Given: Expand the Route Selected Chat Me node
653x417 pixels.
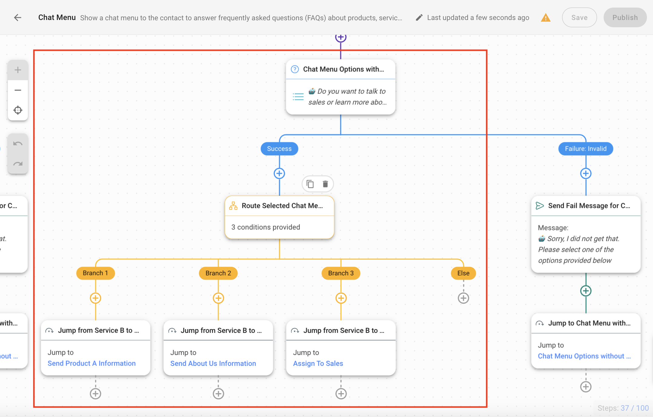Looking at the screenshot, I should pos(279,216).
